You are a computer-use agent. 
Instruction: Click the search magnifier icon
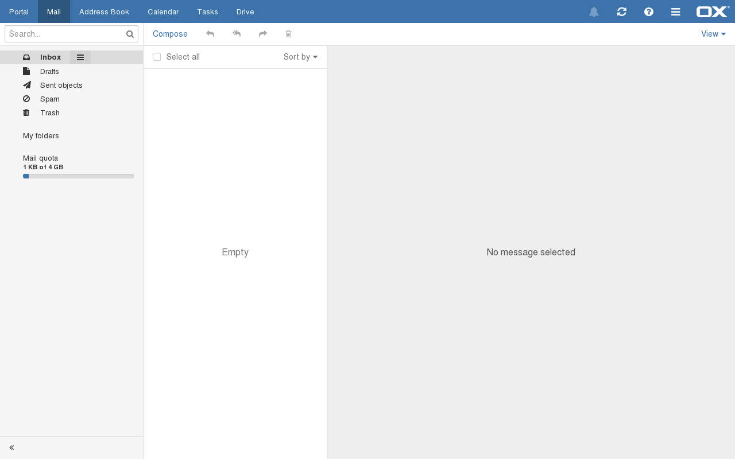[x=130, y=34]
